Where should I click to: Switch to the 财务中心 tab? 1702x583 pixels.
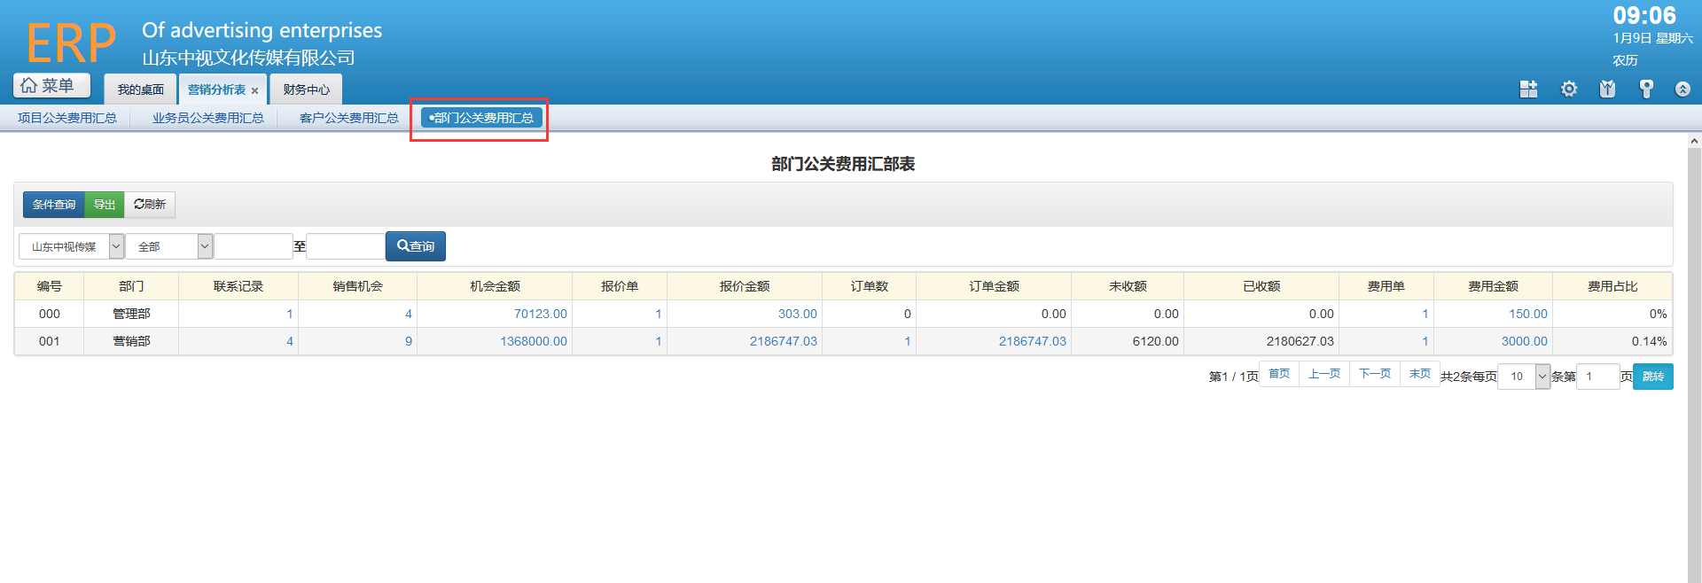click(307, 89)
